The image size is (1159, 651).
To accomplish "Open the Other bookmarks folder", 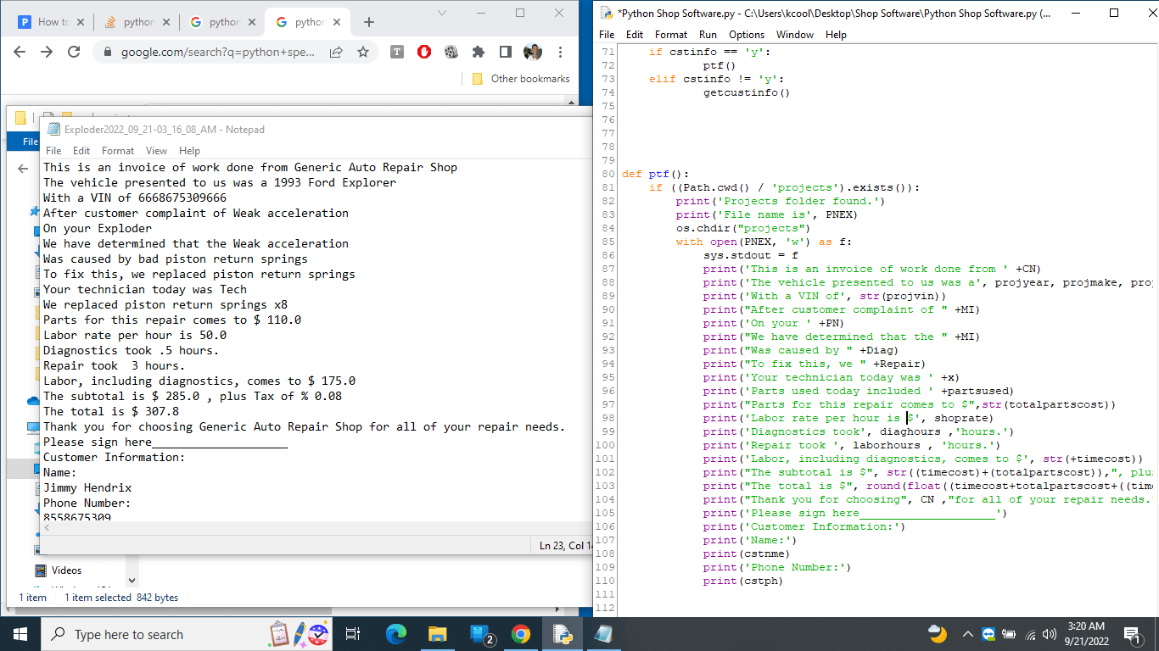I will coord(521,79).
